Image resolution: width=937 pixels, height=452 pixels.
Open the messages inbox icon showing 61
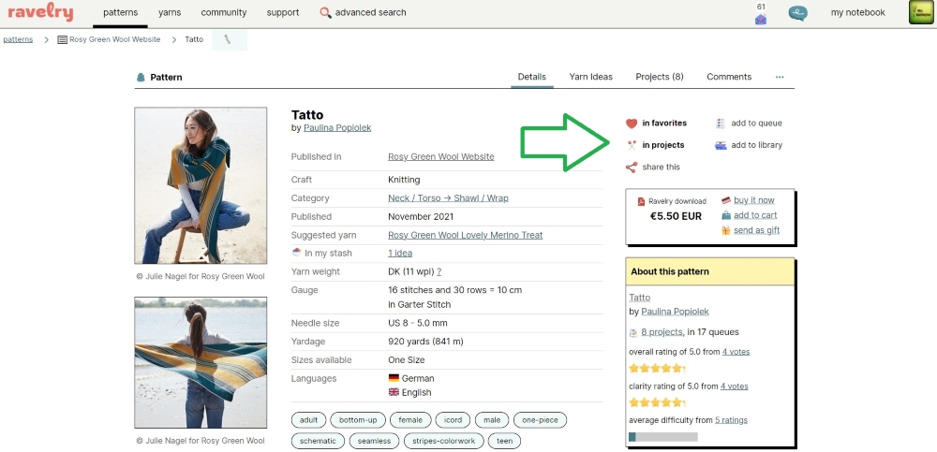761,19
